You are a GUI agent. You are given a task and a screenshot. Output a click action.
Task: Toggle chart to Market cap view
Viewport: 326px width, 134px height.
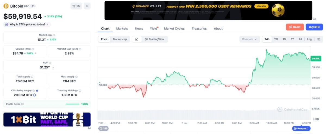tap(120, 39)
